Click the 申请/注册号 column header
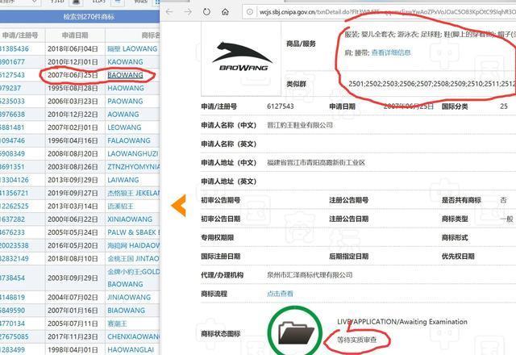This screenshot has height=355, width=516. pos(20,35)
